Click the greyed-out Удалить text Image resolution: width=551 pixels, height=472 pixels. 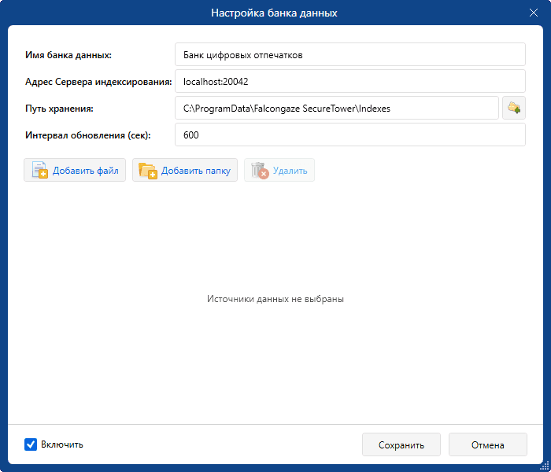click(290, 171)
